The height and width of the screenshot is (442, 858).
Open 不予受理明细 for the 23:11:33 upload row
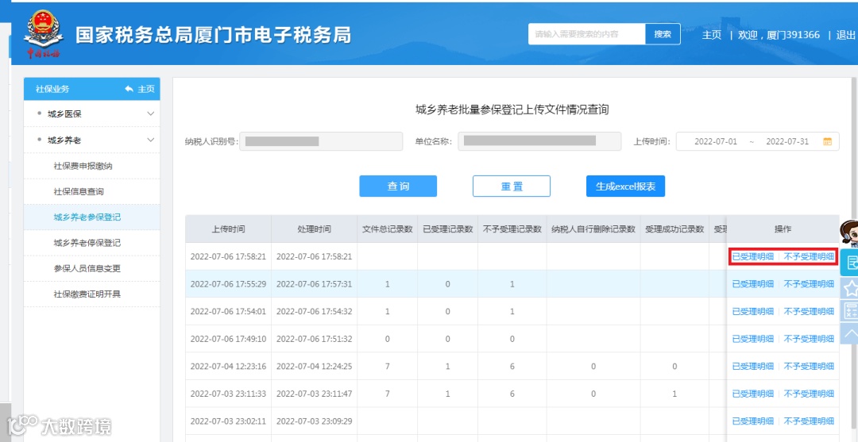pyautogui.click(x=809, y=394)
